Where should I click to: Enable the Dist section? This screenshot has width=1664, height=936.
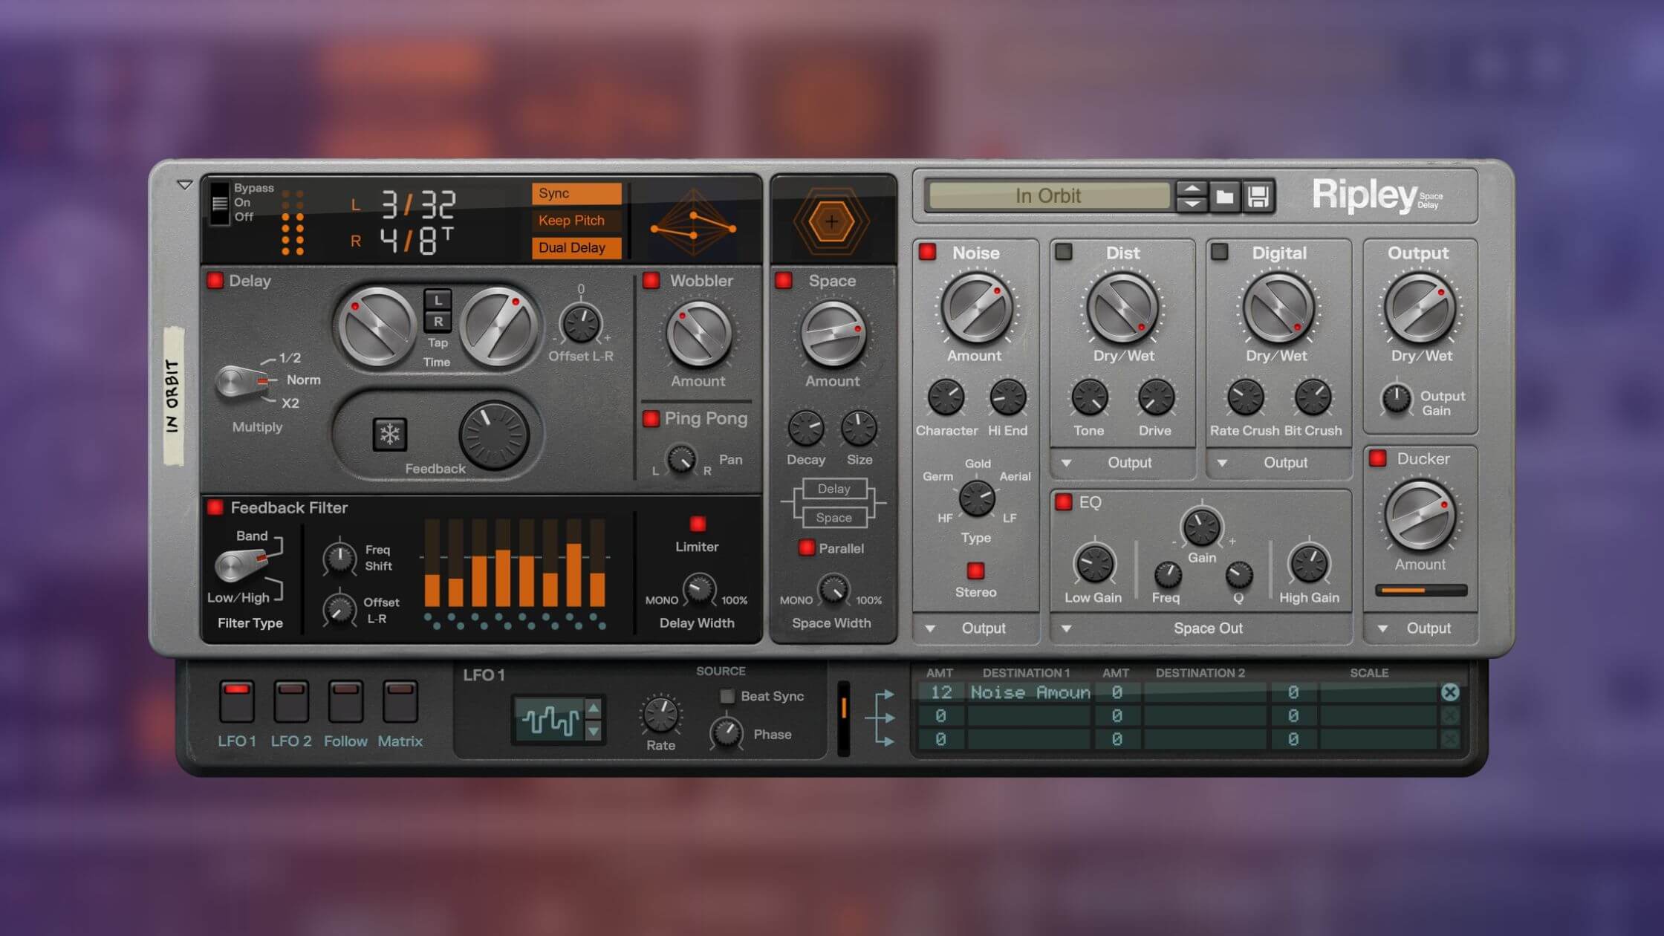pos(1064,252)
